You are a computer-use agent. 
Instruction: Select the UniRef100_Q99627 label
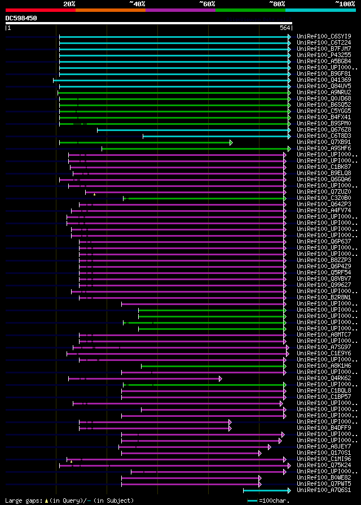coord(324,285)
